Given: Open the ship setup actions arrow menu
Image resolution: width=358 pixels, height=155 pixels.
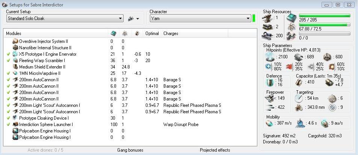Looking at the screenshot, I should (x=137, y=19).
